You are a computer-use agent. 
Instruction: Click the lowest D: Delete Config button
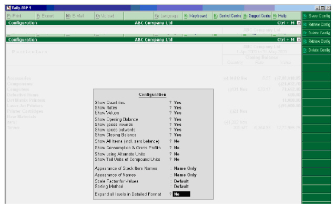point(316,50)
